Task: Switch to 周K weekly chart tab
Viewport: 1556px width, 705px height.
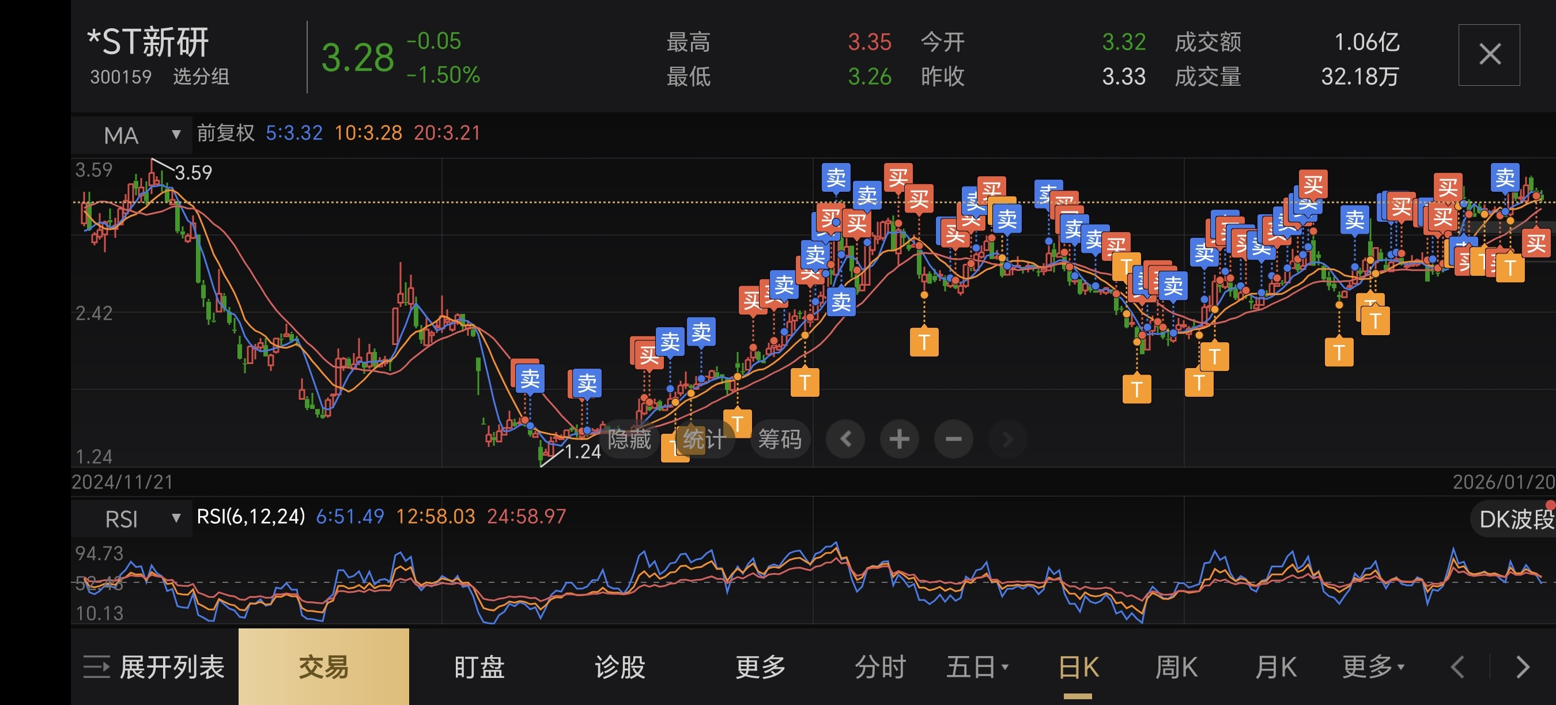Action: pos(1176,667)
